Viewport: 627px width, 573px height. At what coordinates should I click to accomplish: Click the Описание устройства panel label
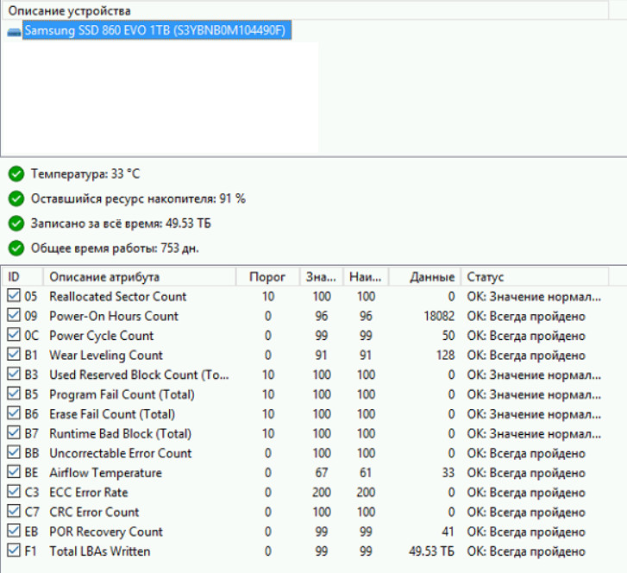[70, 10]
